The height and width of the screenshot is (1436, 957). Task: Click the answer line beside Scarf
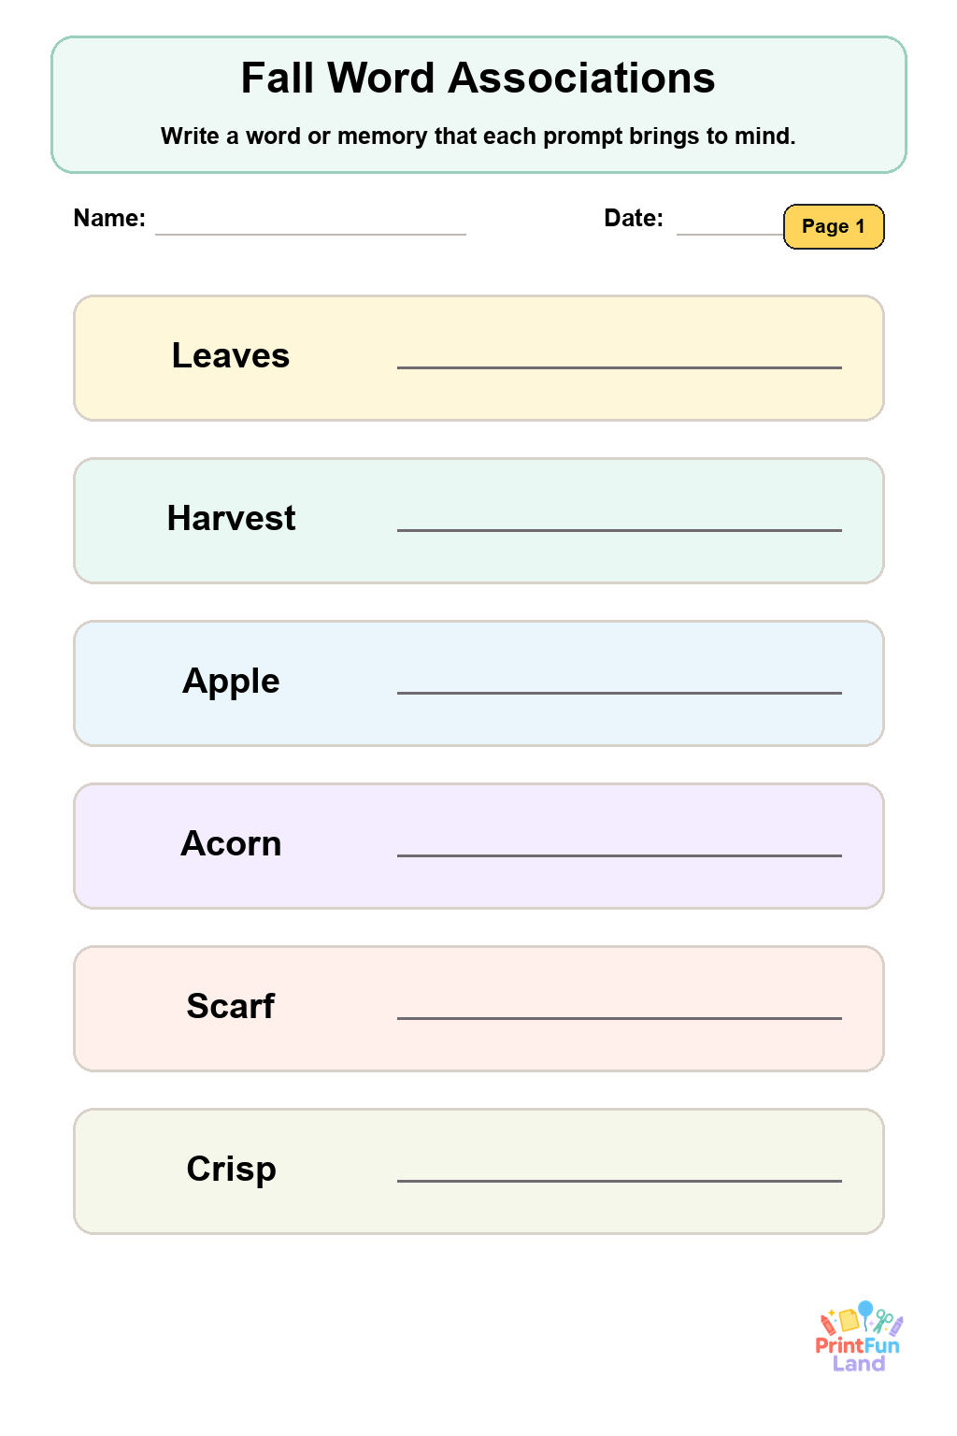(620, 1018)
